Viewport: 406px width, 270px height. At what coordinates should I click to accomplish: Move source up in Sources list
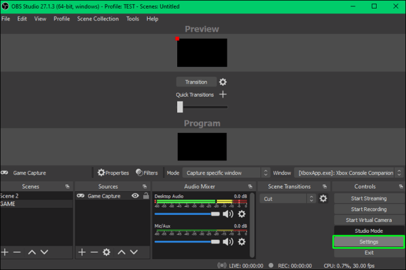pyautogui.click(x=121, y=252)
